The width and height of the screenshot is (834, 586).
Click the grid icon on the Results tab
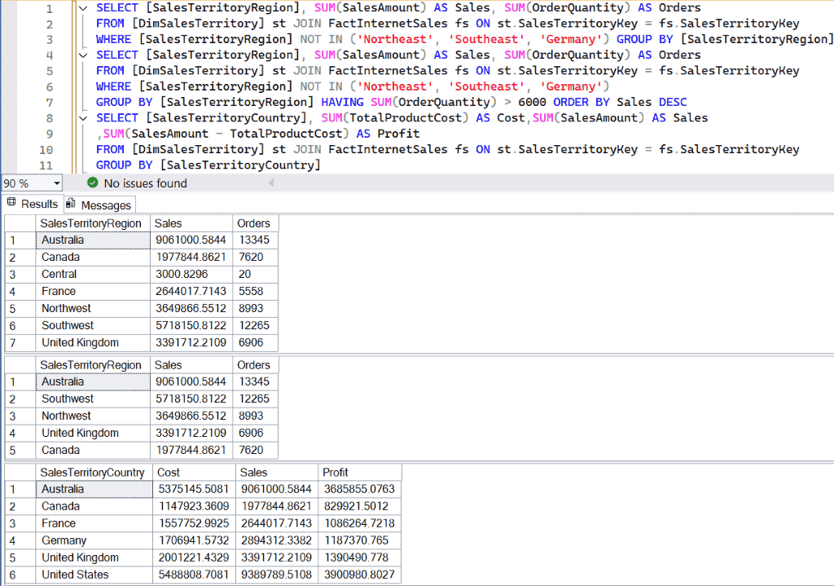[11, 204]
